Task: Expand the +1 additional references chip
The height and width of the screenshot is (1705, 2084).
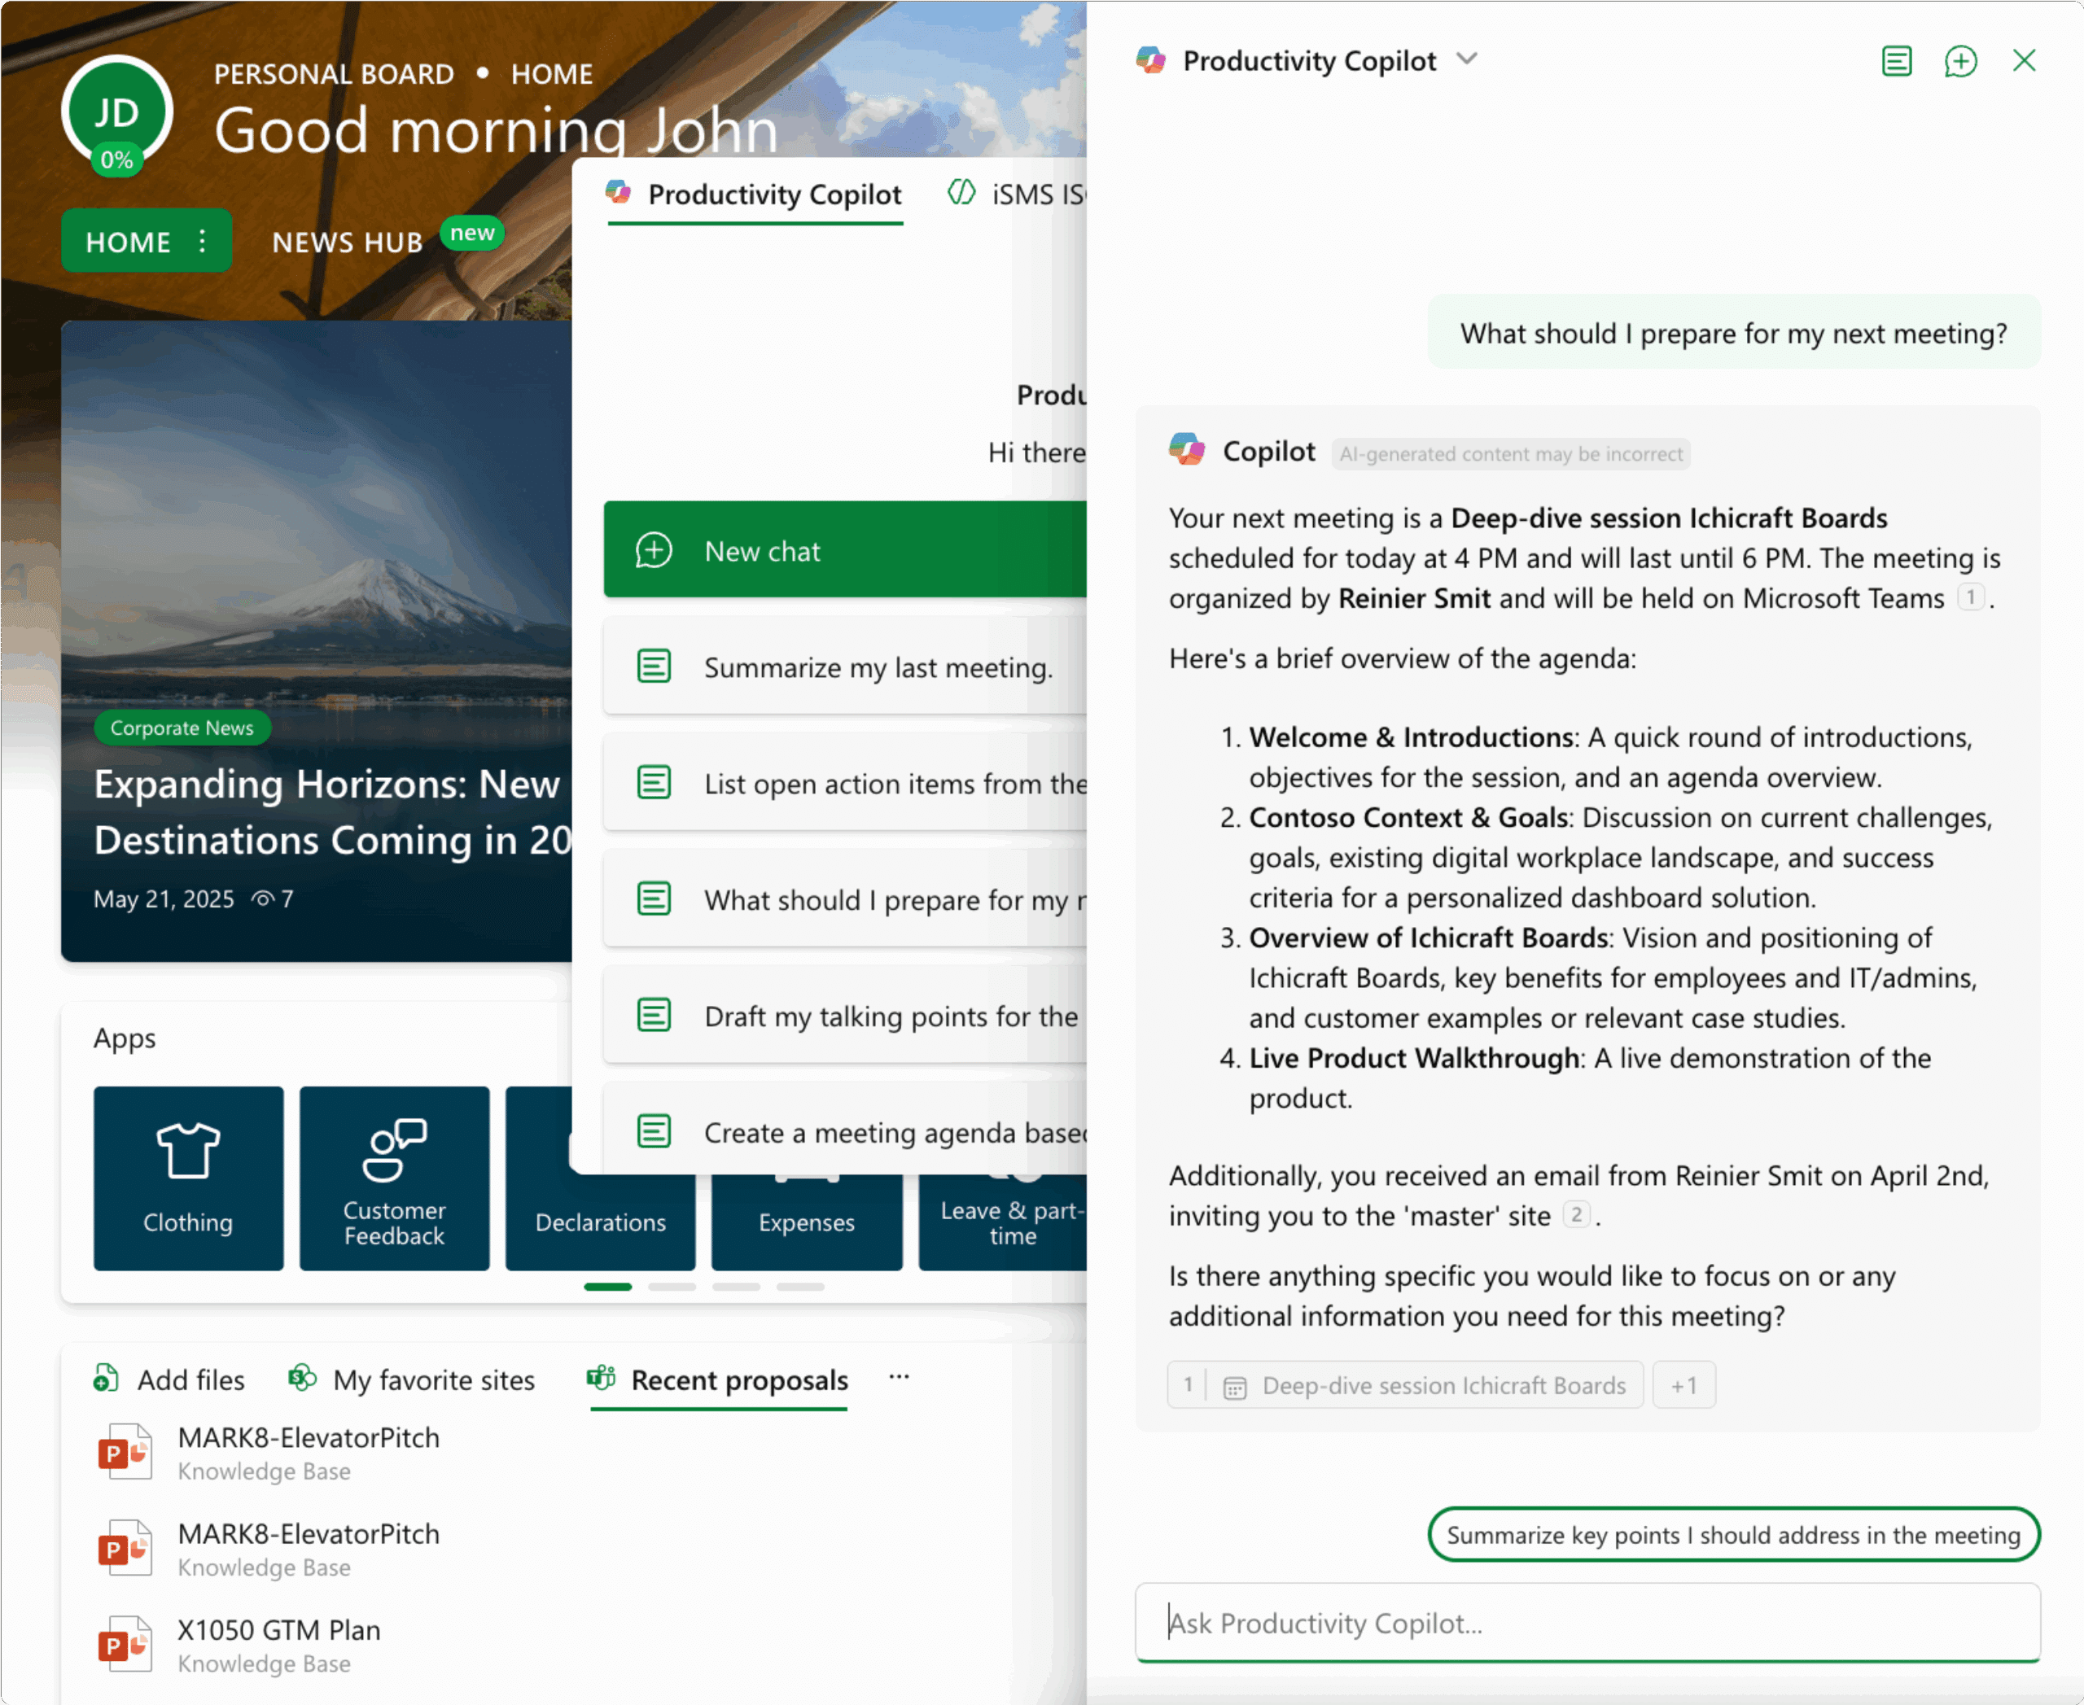Action: (x=1683, y=1385)
